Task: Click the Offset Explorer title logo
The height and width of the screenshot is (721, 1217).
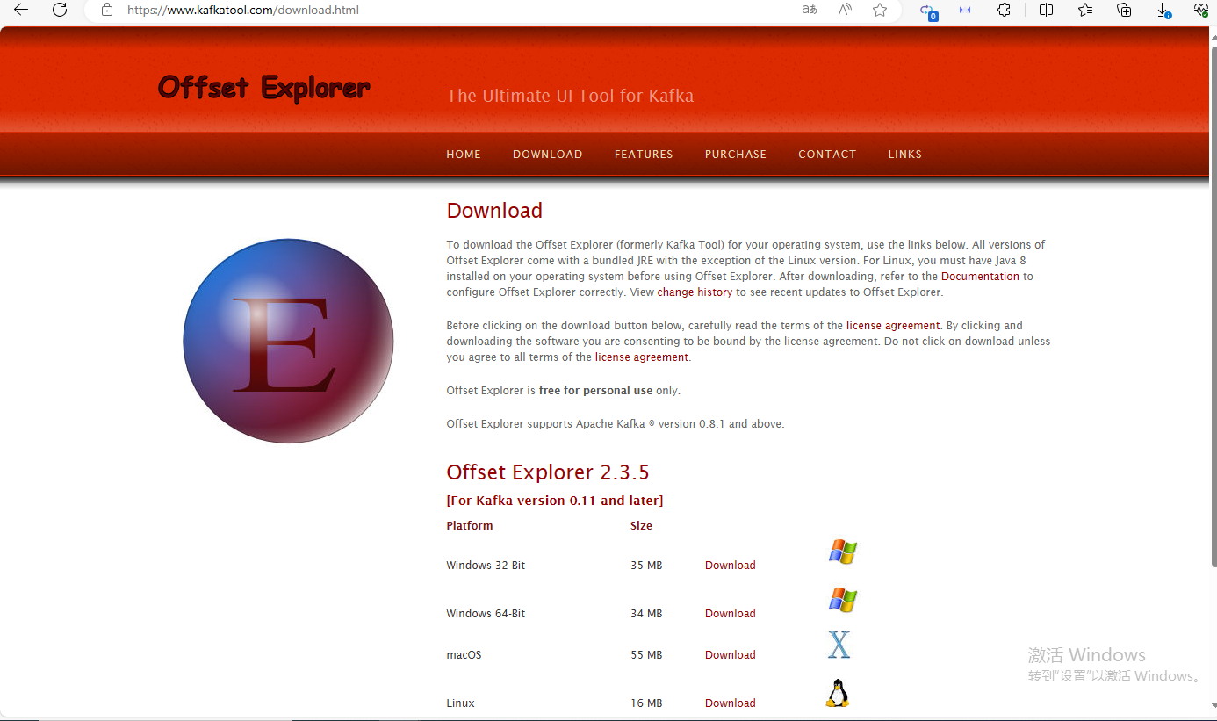Action: point(263,88)
